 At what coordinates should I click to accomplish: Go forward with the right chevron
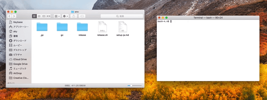tap(14, 16)
